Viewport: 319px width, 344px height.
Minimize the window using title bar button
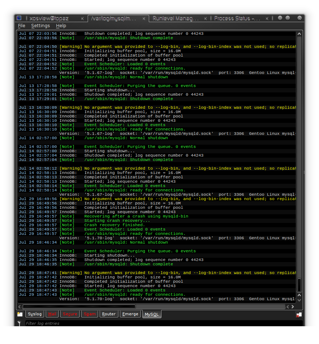[280, 18]
